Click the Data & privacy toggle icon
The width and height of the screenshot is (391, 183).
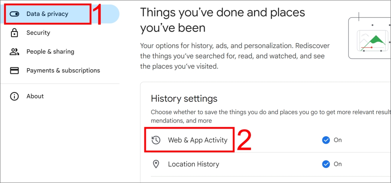coord(14,14)
